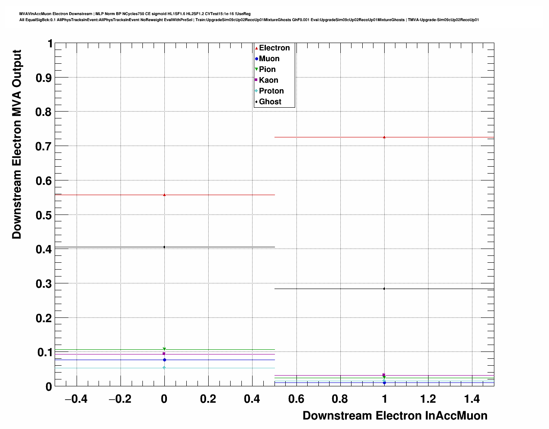Click the y-axis tick label 1
This screenshot has height=429, width=549.
click(x=50, y=44)
